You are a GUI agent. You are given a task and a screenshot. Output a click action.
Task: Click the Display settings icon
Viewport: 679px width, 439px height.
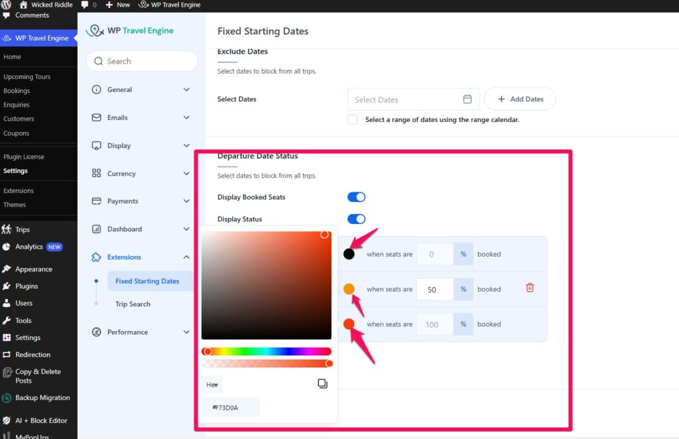coord(96,145)
